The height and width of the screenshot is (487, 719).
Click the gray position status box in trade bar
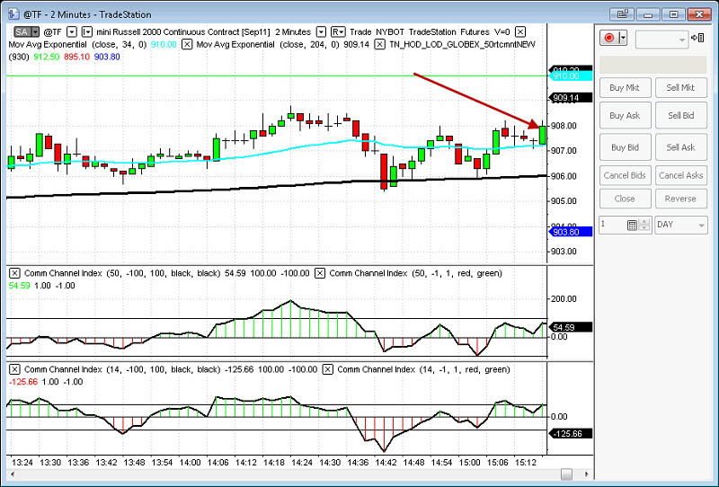(x=653, y=65)
